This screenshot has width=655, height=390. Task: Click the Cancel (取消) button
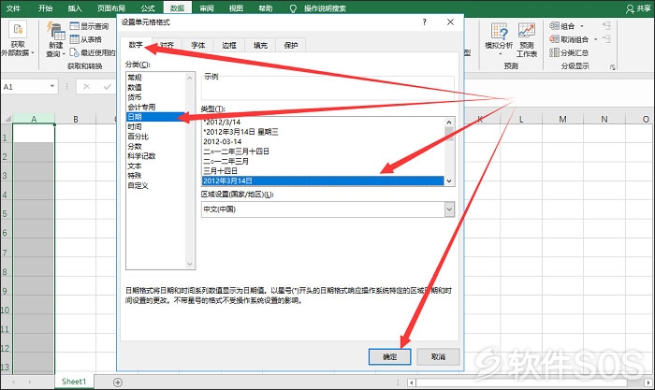pos(438,357)
